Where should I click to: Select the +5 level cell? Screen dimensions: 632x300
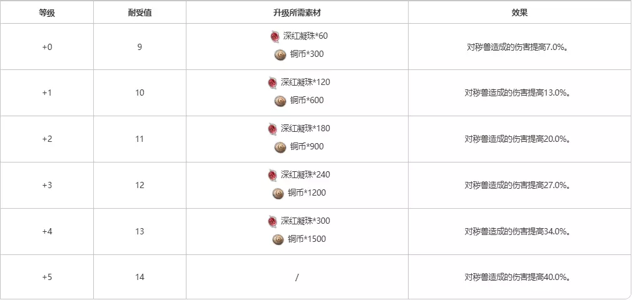(47, 277)
